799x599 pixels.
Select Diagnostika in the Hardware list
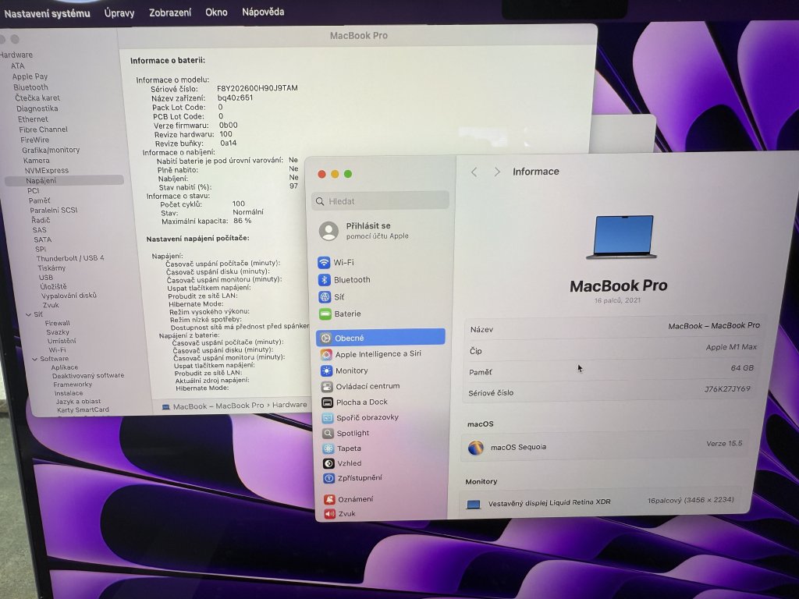coord(37,108)
